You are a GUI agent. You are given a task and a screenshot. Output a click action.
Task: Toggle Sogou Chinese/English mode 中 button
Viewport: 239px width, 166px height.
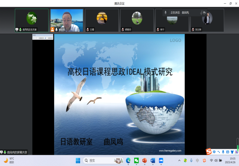pos(214,152)
